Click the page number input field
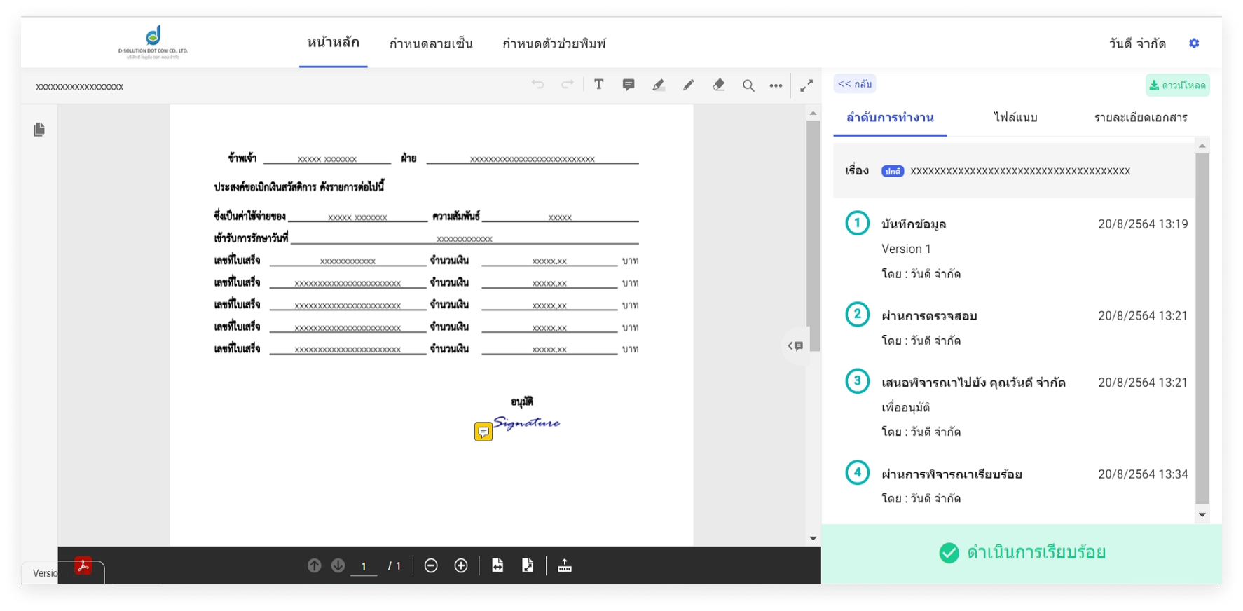Viewport: 1243px width, 611px height. (364, 566)
